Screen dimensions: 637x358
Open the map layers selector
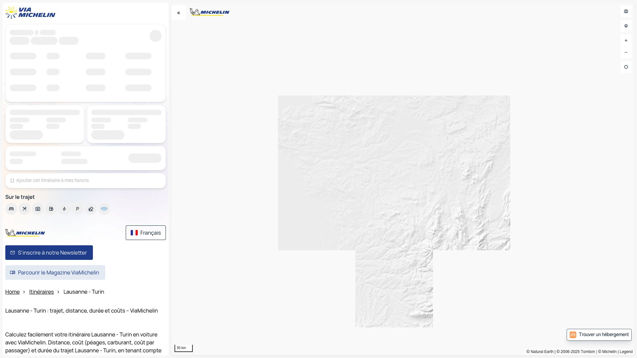tap(626, 26)
